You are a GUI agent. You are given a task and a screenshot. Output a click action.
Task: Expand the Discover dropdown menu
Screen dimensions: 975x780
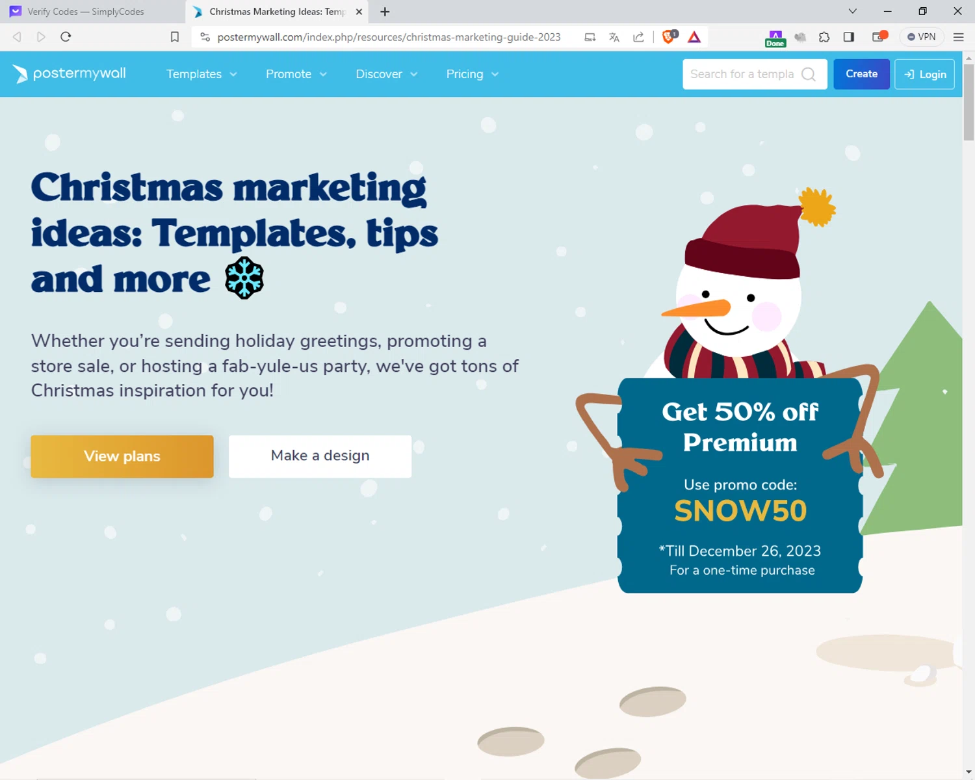tap(387, 74)
